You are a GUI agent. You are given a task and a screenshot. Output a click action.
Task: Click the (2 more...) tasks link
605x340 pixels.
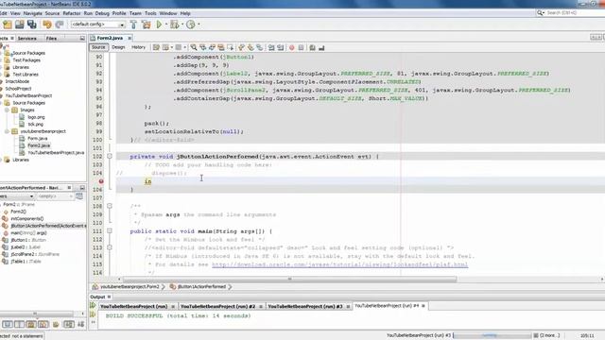[550, 335]
